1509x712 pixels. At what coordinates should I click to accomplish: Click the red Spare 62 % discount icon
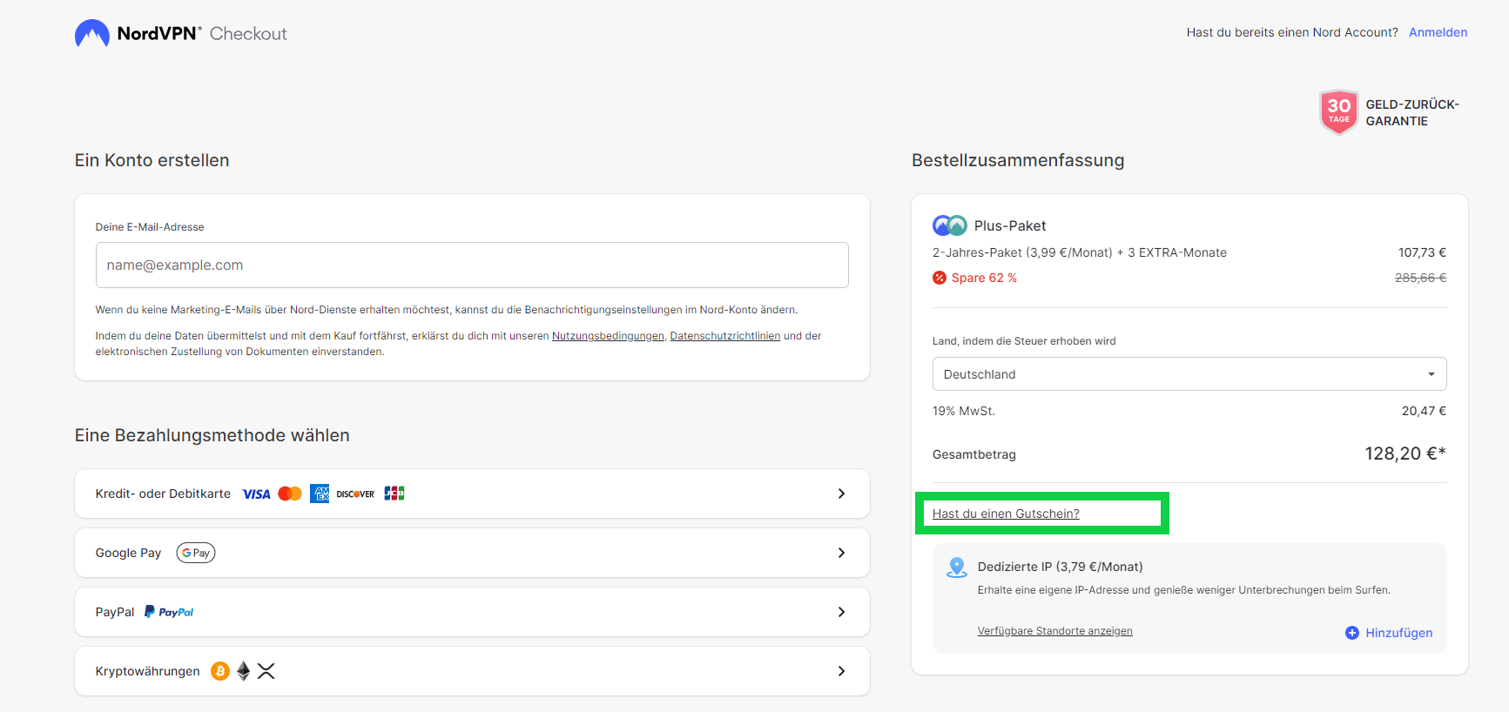[x=939, y=278]
